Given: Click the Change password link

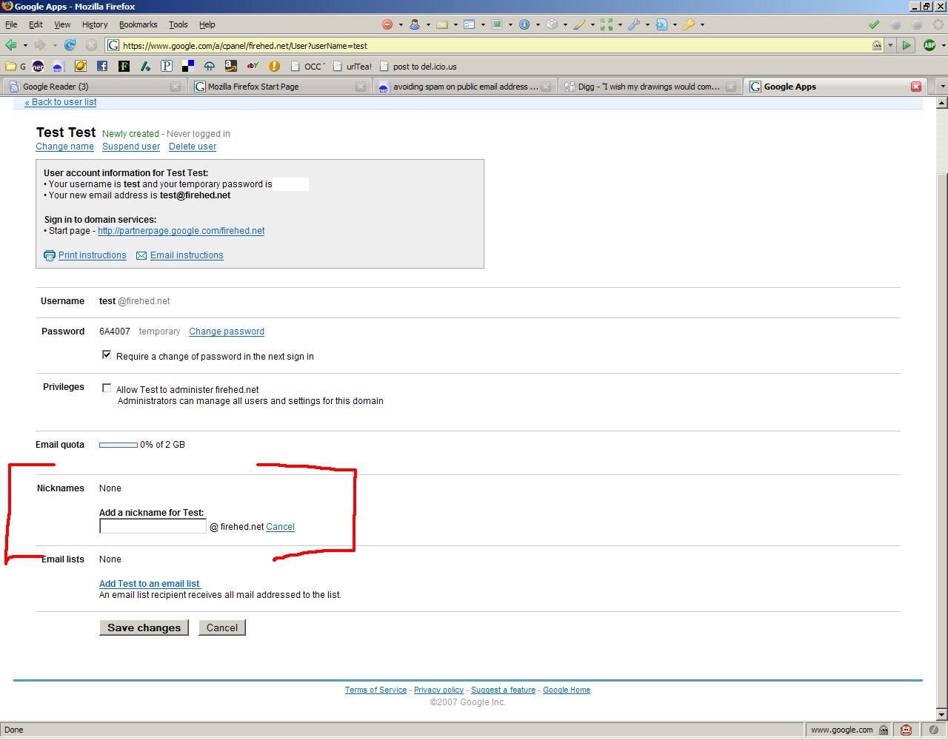Looking at the screenshot, I should (227, 332).
